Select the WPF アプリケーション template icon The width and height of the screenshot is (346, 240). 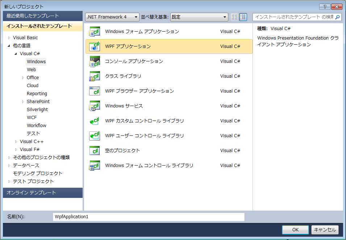[94, 46]
